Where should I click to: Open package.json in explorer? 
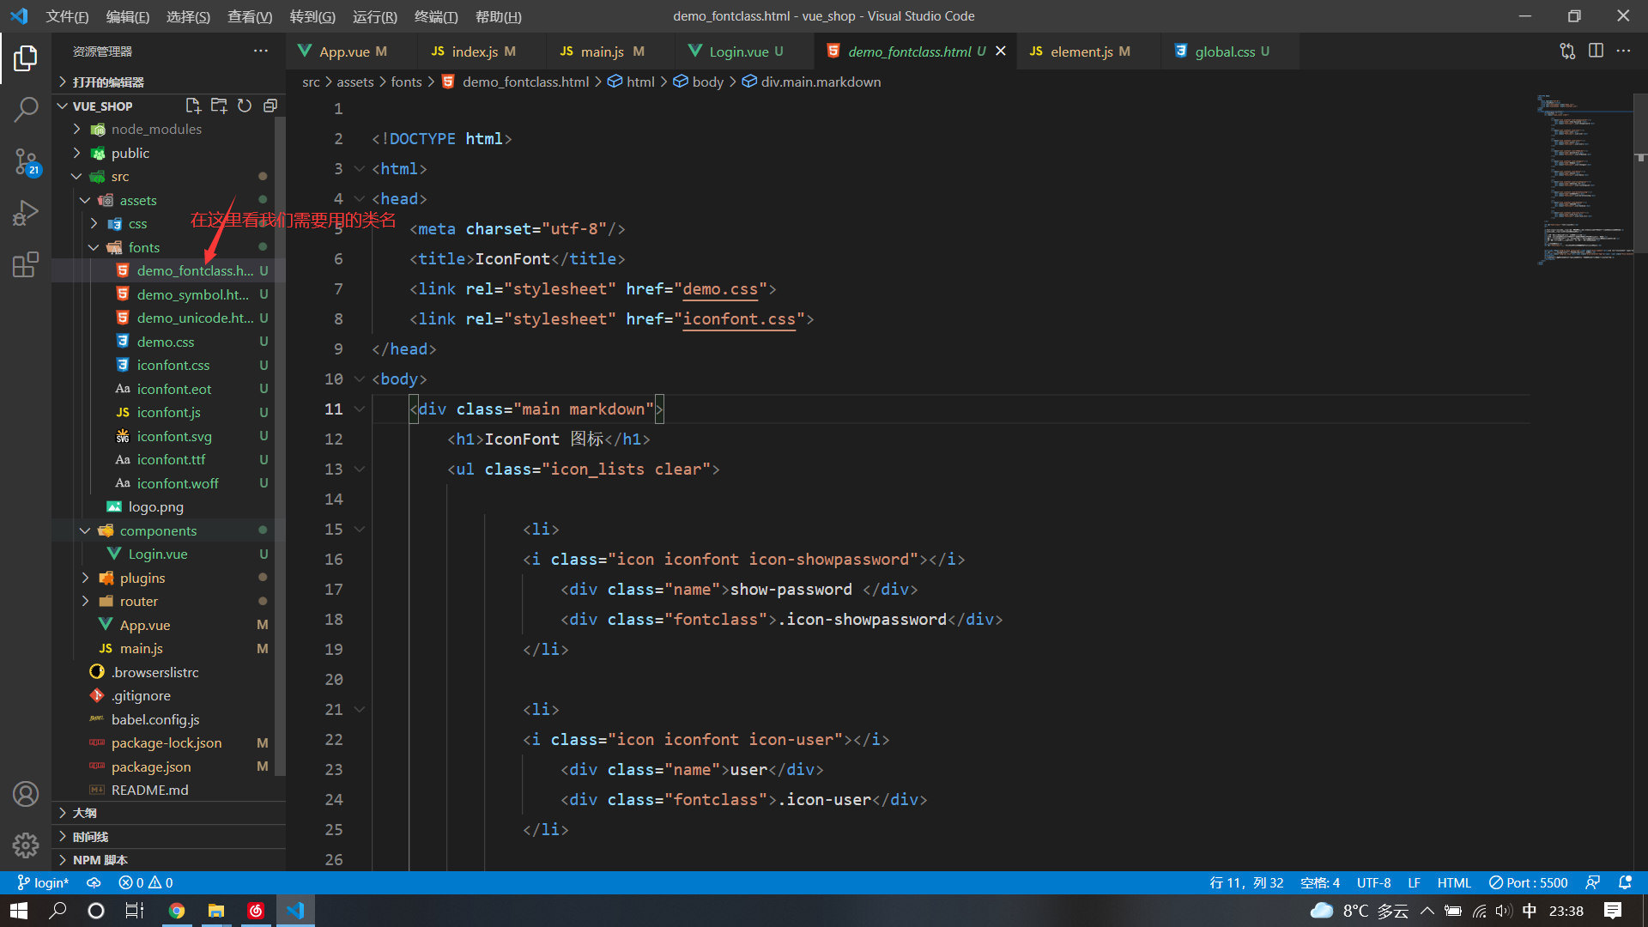click(x=169, y=766)
